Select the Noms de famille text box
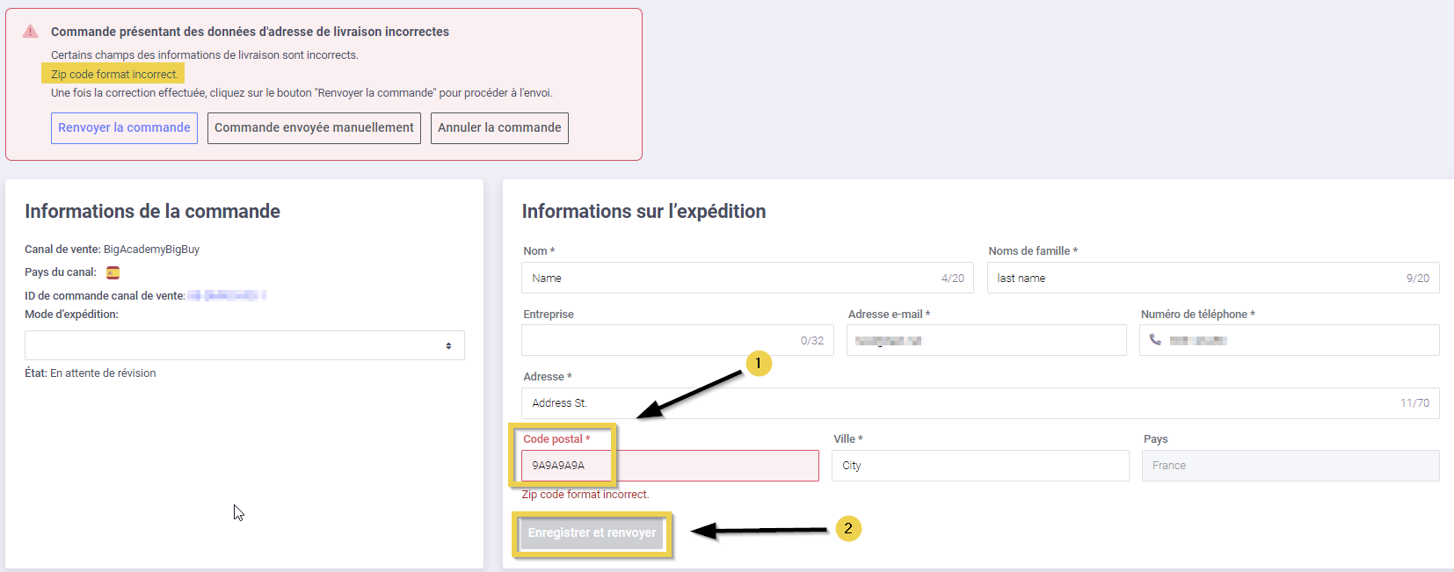Viewport: 1454px width, 572px height. click(x=1196, y=278)
